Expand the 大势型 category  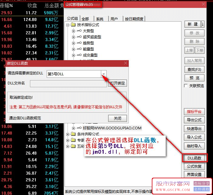73,31
